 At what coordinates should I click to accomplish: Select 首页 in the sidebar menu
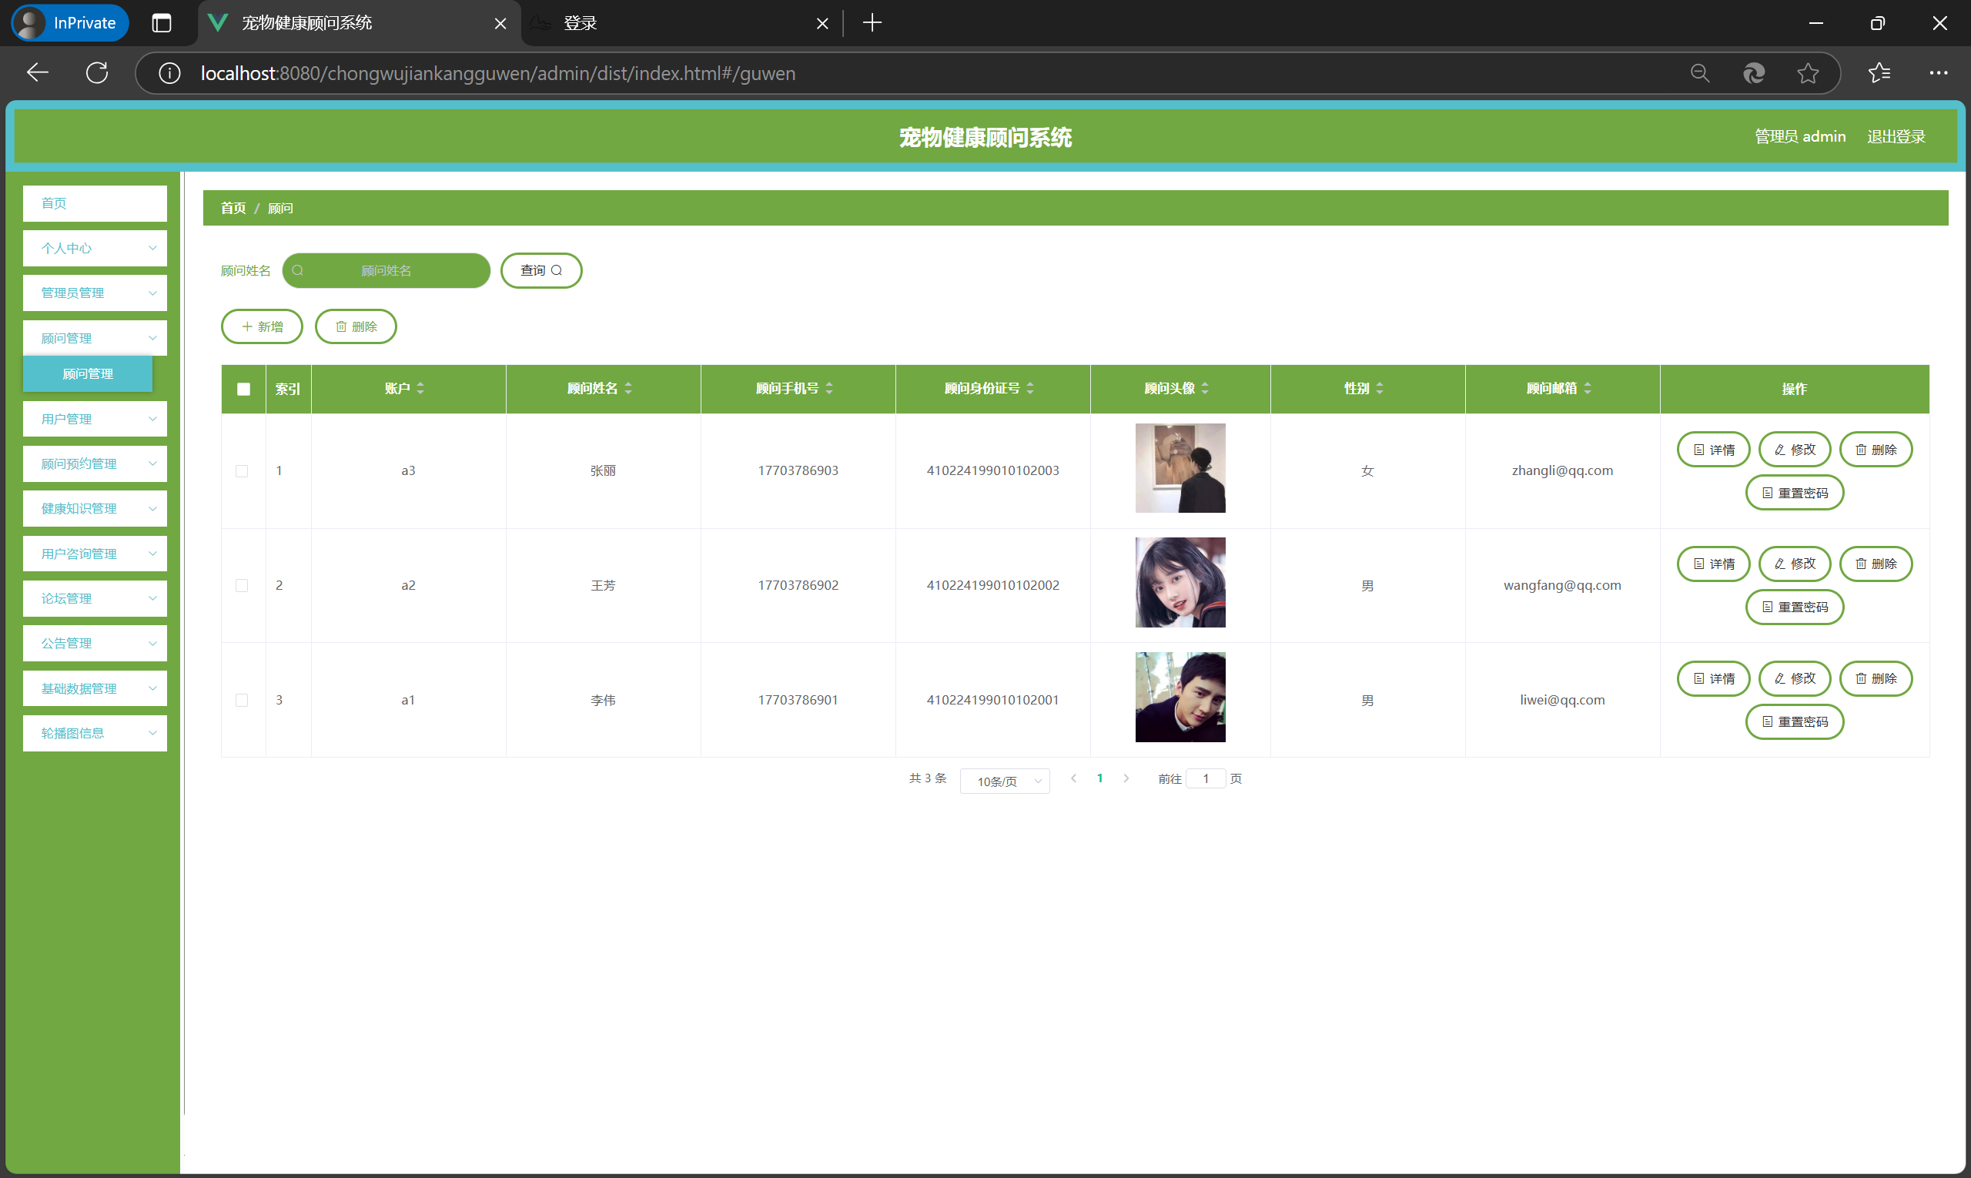(x=95, y=203)
